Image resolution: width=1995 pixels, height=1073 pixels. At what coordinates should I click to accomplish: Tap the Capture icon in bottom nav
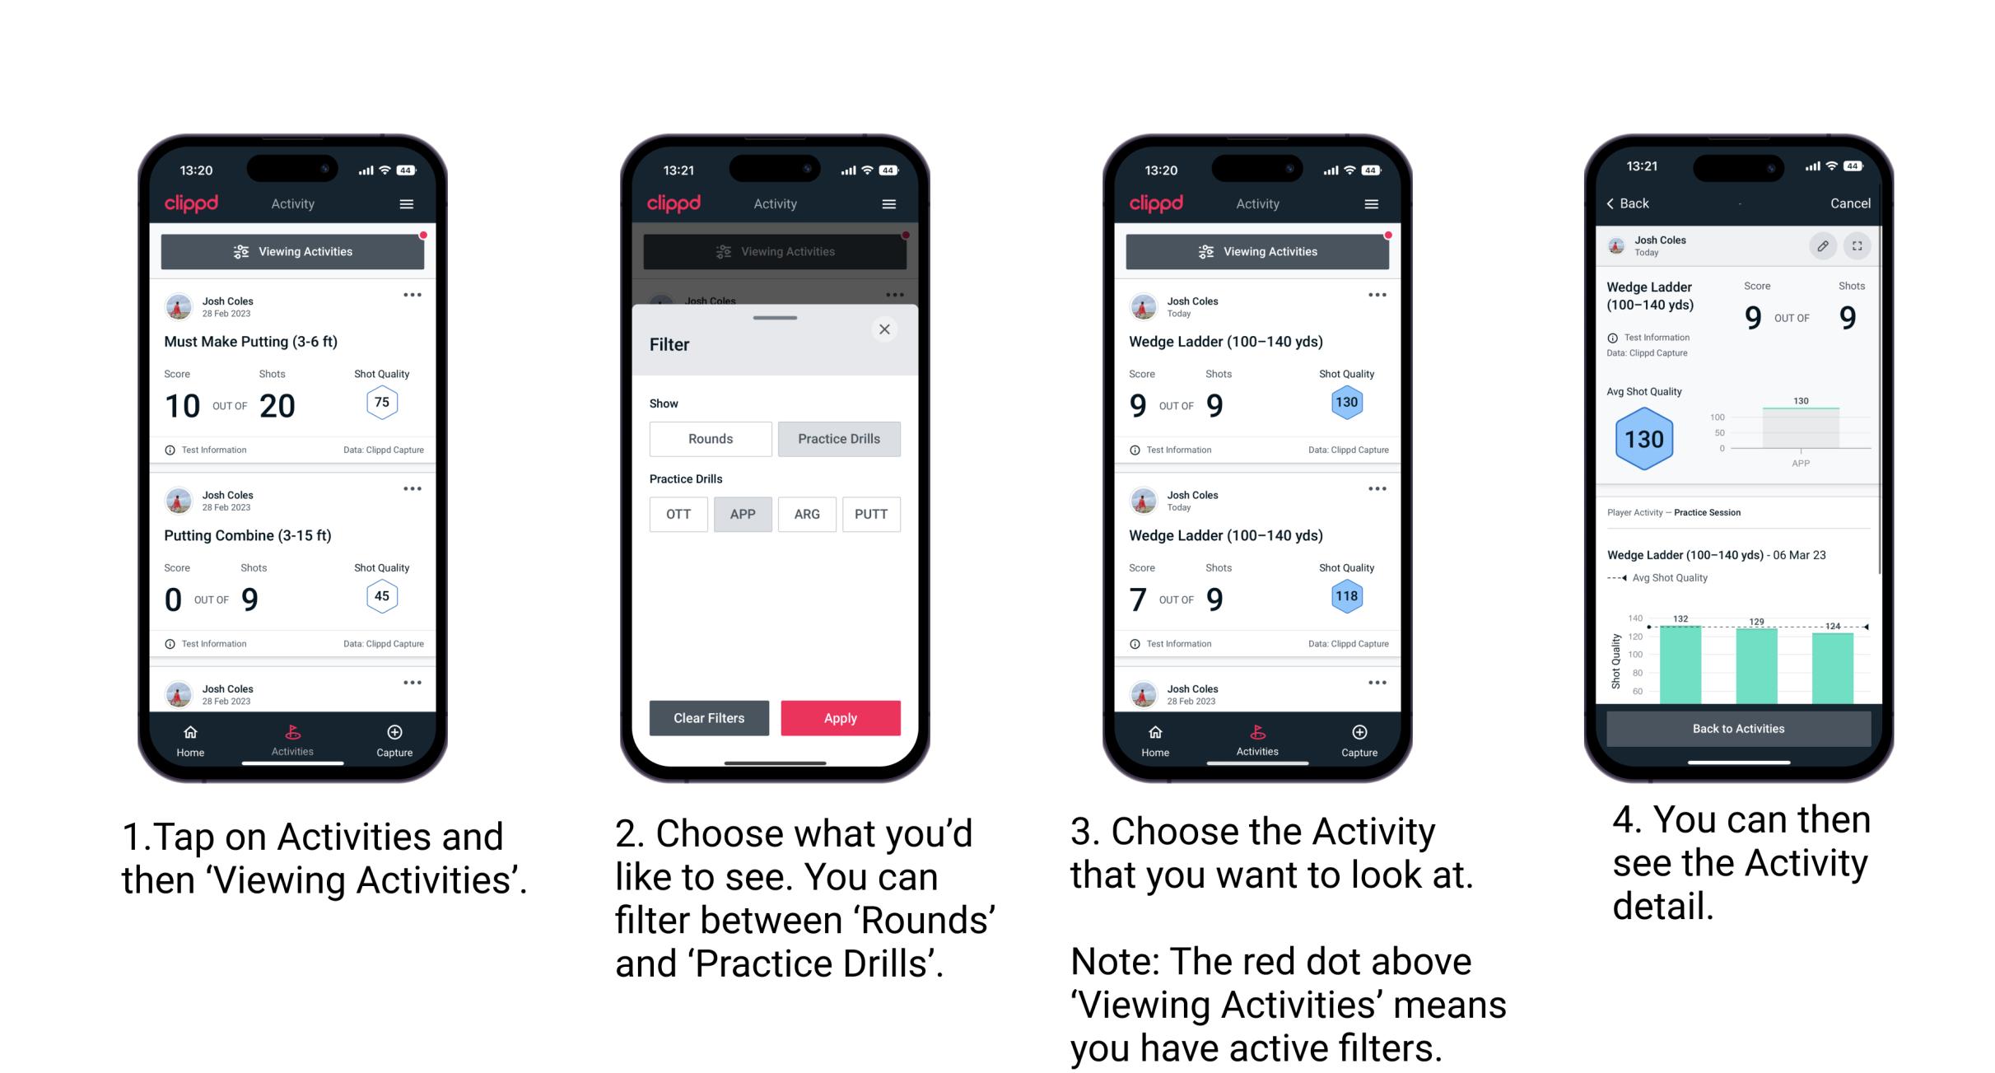point(394,735)
